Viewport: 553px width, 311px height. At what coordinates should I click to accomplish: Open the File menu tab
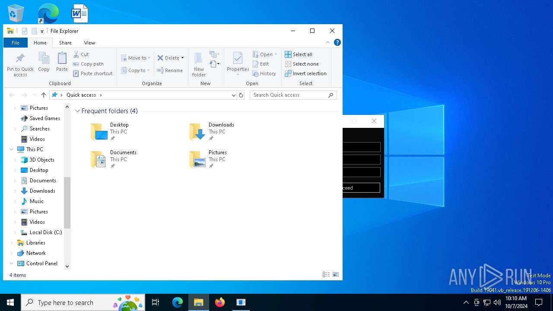click(x=15, y=43)
